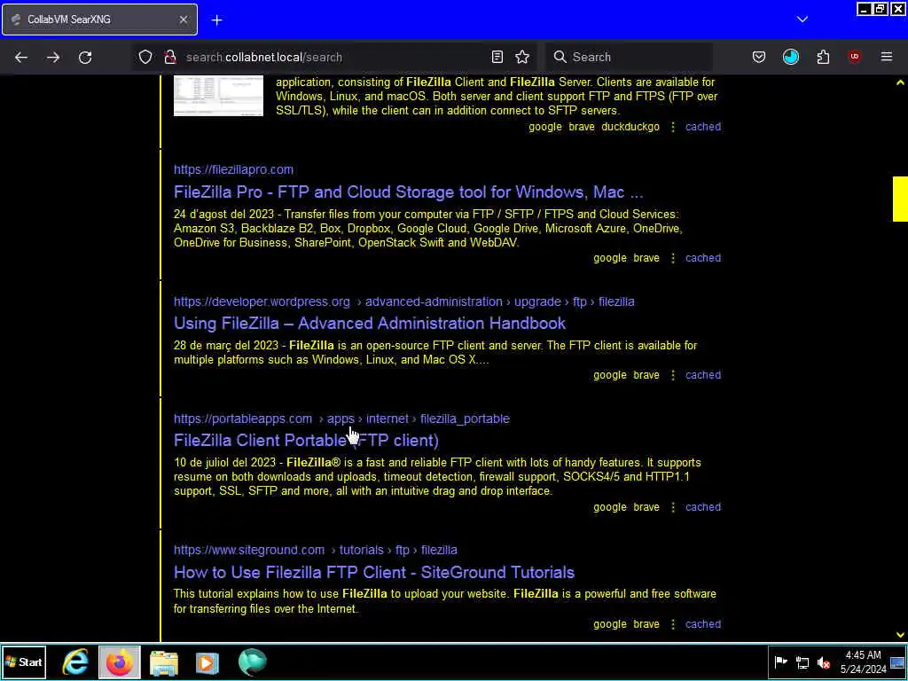This screenshot has width=908, height=681.
Task: Switch to CollabVM SearXNG tab
Action: 99,20
